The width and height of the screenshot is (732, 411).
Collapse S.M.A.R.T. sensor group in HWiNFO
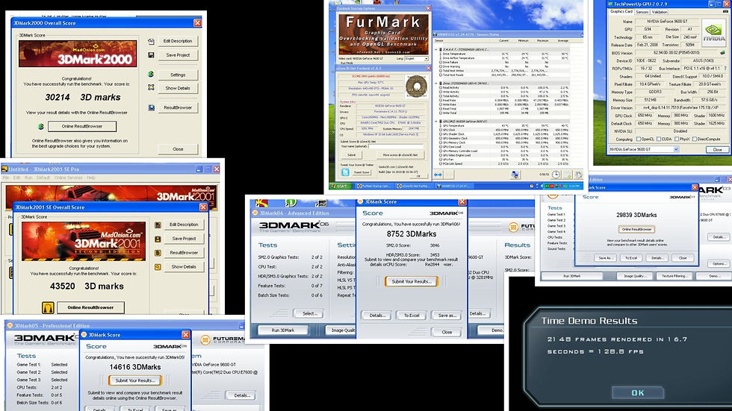[436, 49]
